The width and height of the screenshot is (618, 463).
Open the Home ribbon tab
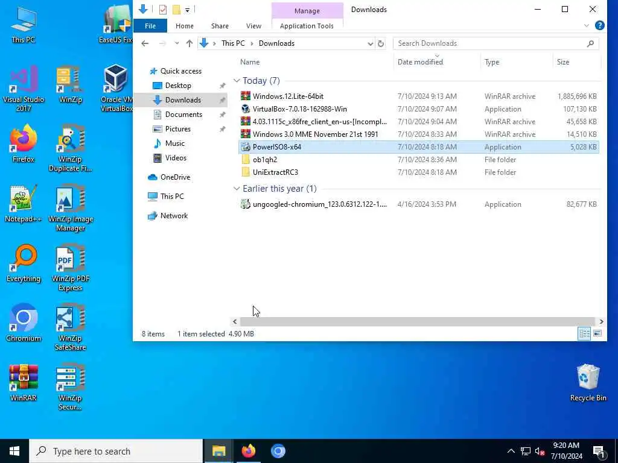point(185,26)
